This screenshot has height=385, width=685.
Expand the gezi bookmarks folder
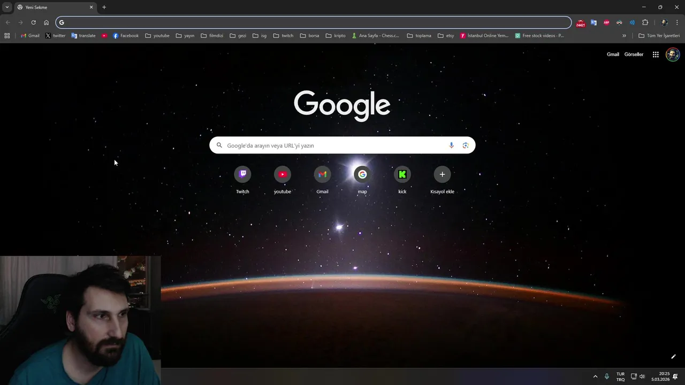coord(238,36)
